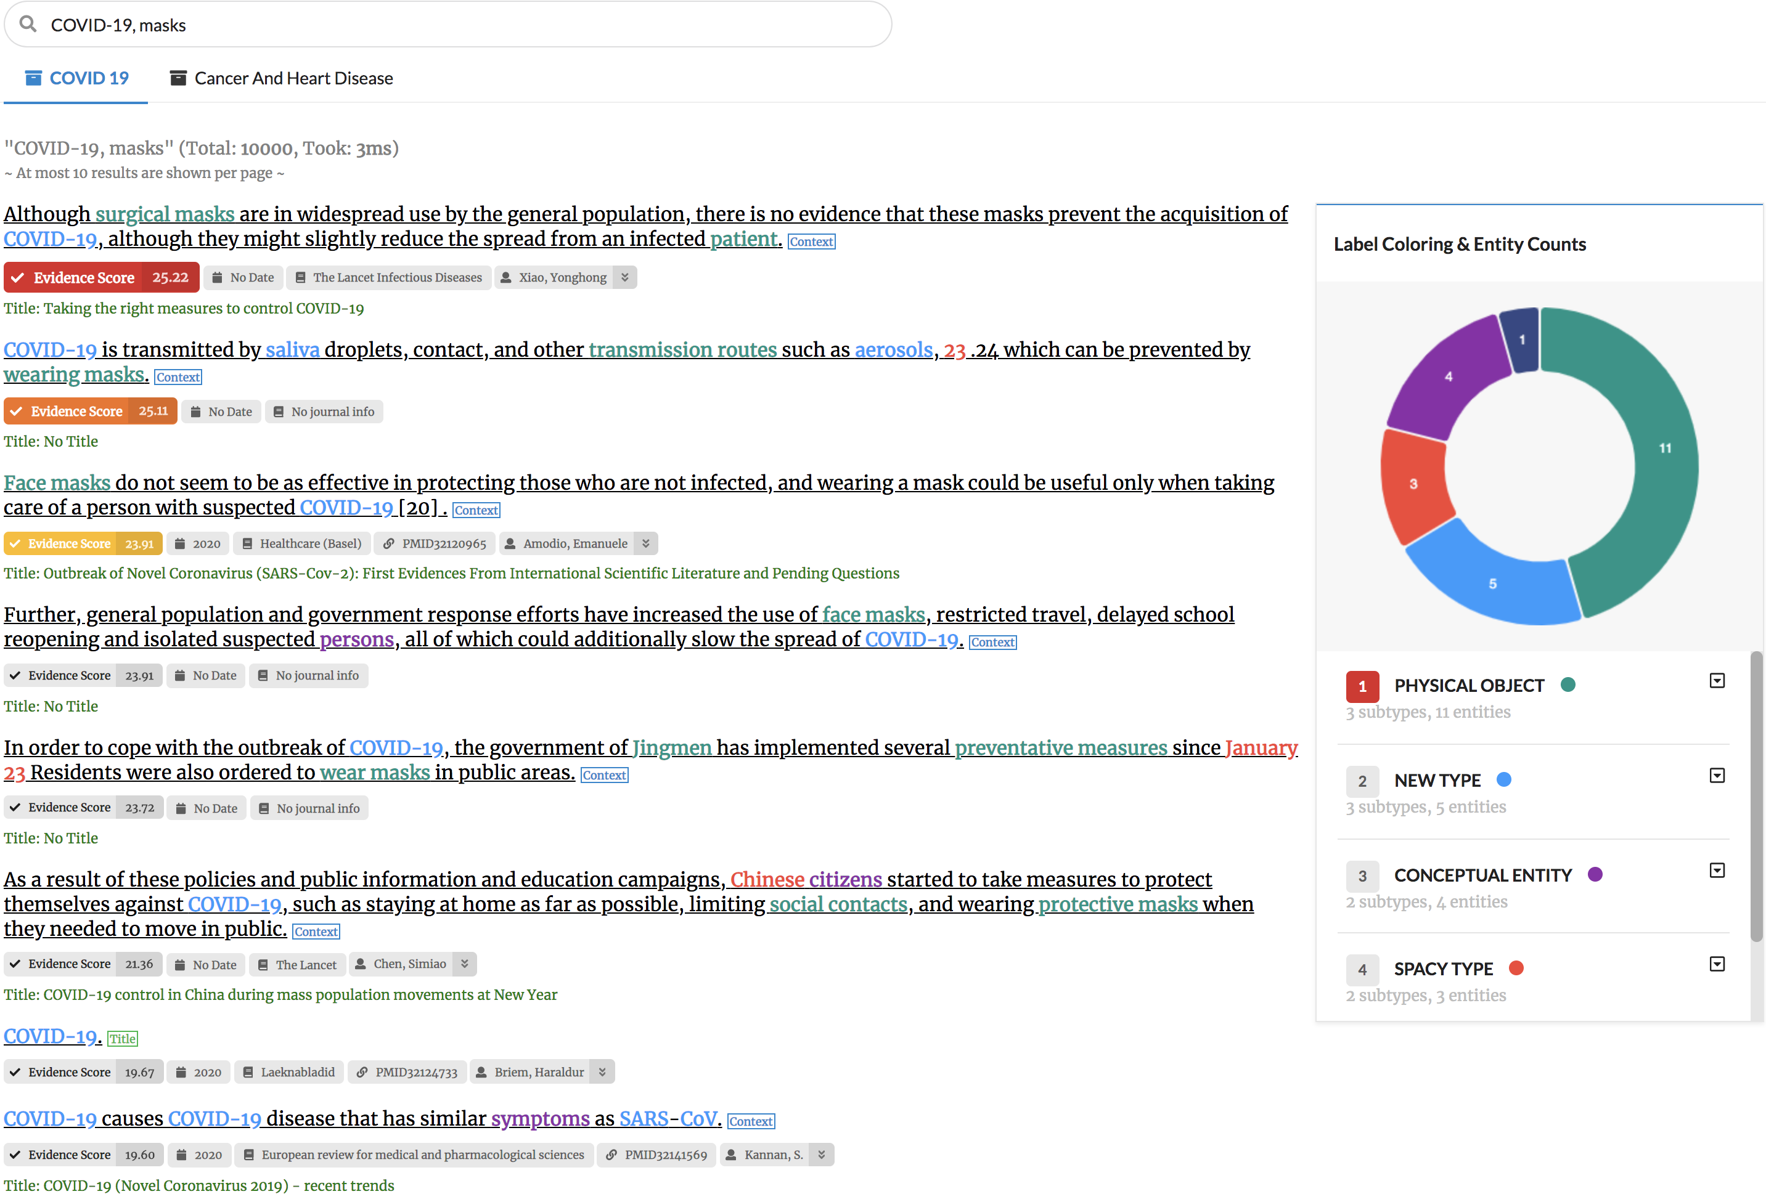1766x1194 pixels.
Task: Click link icon beside PMID32120965
Action: 388,544
